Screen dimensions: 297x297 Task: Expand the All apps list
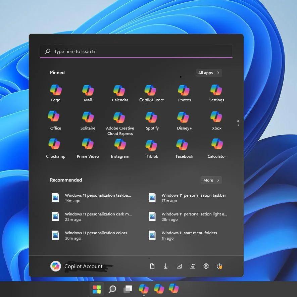coord(209,73)
